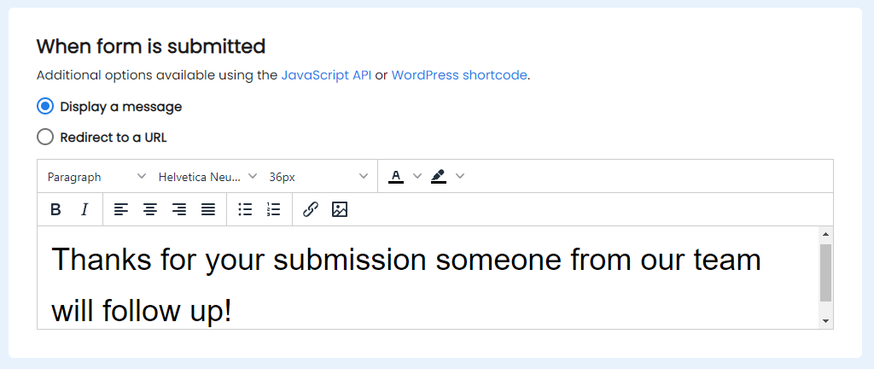Open the Paragraph format dropdown
This screenshot has height=369, width=874.
[96, 177]
